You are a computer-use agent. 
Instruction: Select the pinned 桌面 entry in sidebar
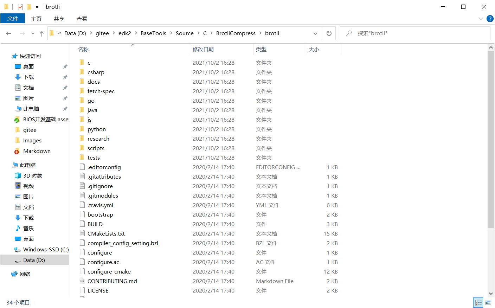(x=28, y=66)
